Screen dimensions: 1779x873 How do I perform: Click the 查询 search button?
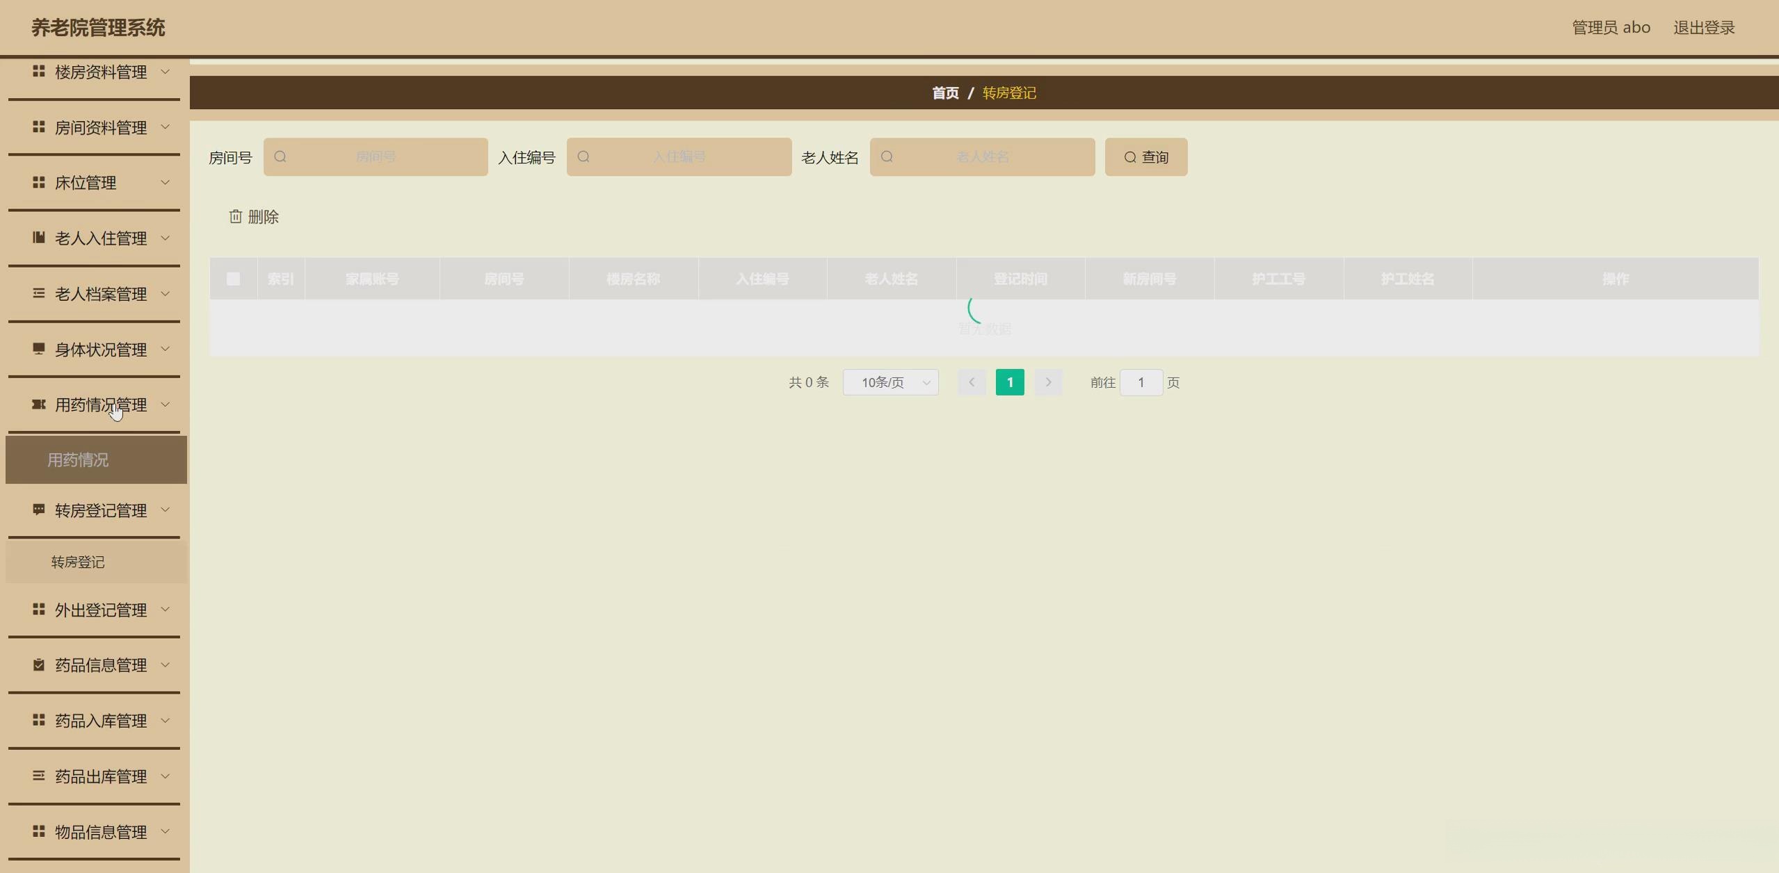[1145, 157]
